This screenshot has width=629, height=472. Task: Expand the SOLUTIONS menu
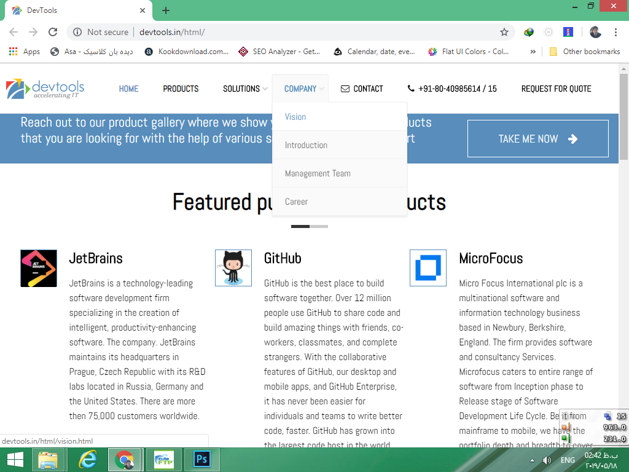coord(245,88)
